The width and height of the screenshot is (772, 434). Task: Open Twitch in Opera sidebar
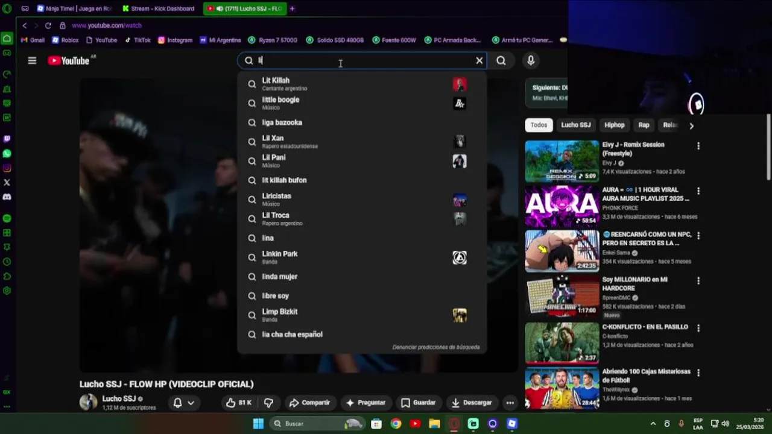tap(7, 139)
